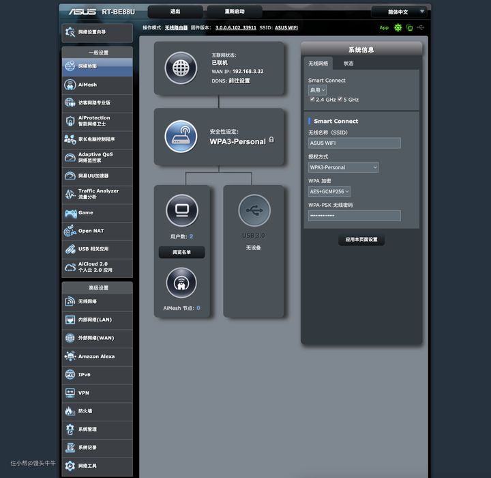Select the 无线网络 tab
491x478 pixels.
point(318,64)
